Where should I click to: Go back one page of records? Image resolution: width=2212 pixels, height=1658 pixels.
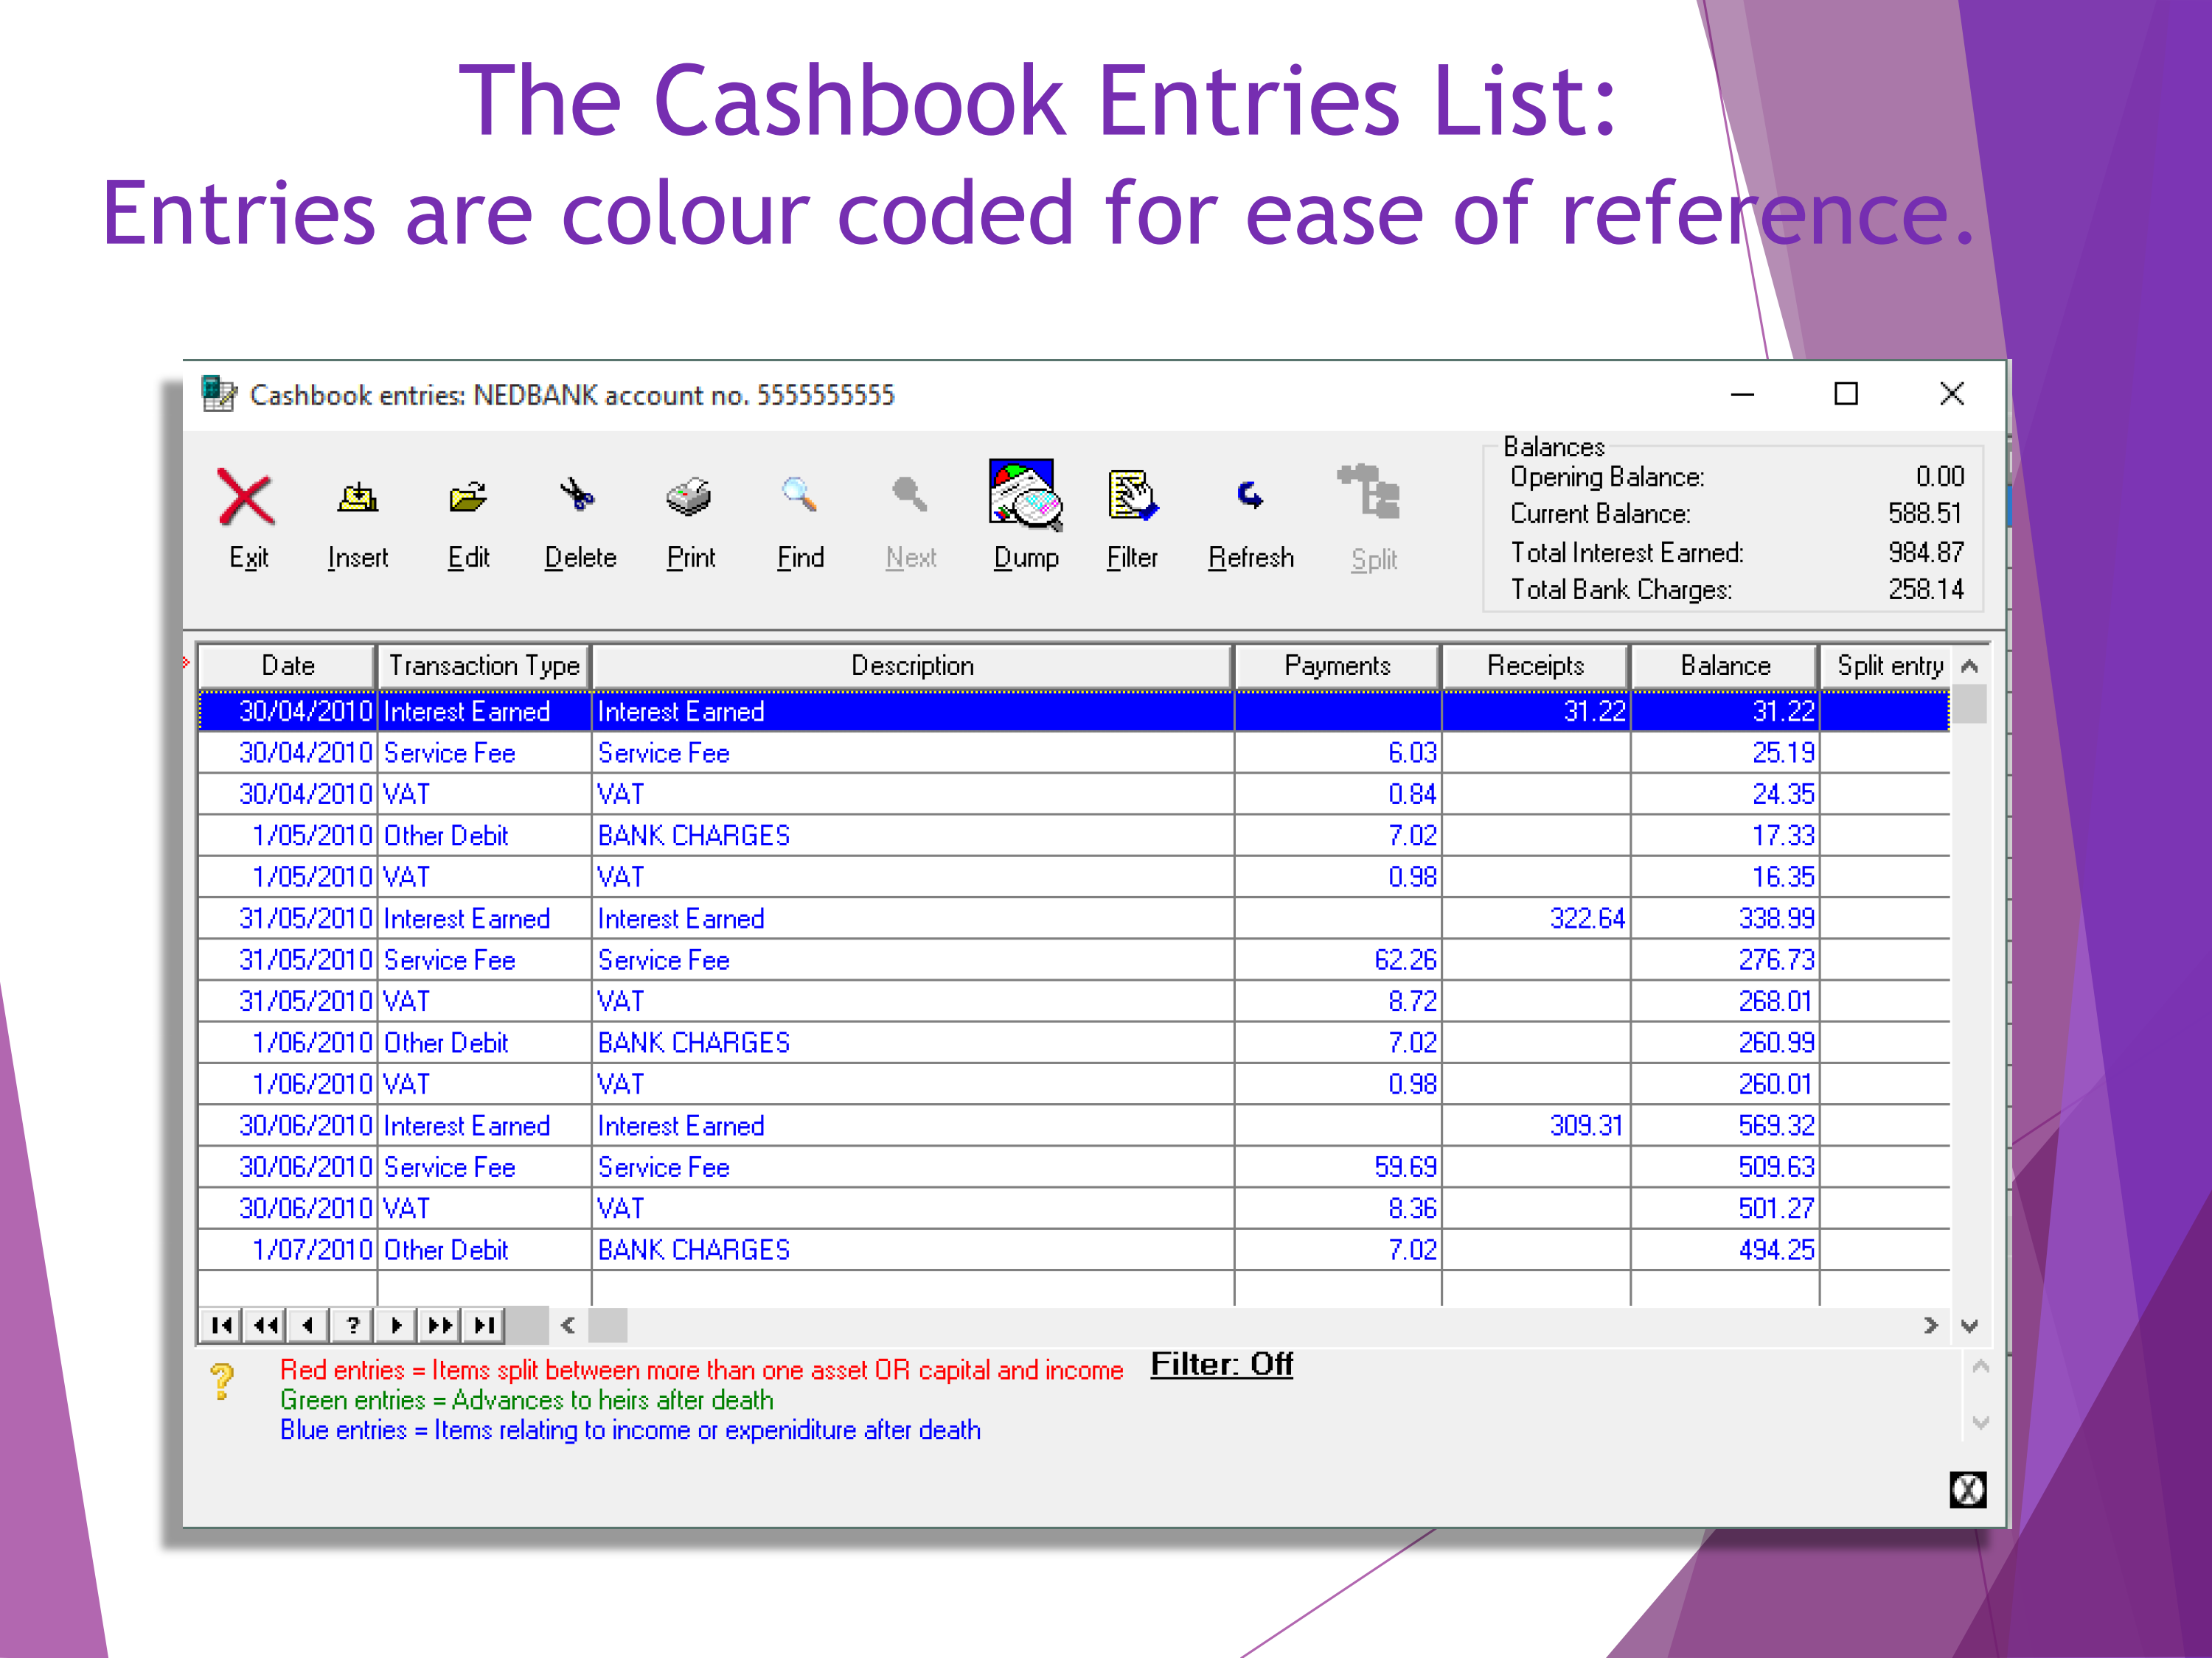[x=266, y=1325]
